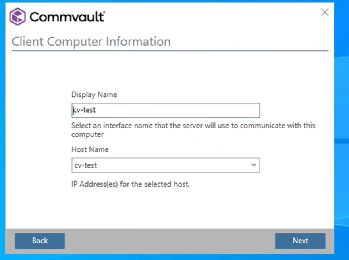Expand the Host Name dropdown chevron arrow
349x260 pixels.
(x=253, y=165)
